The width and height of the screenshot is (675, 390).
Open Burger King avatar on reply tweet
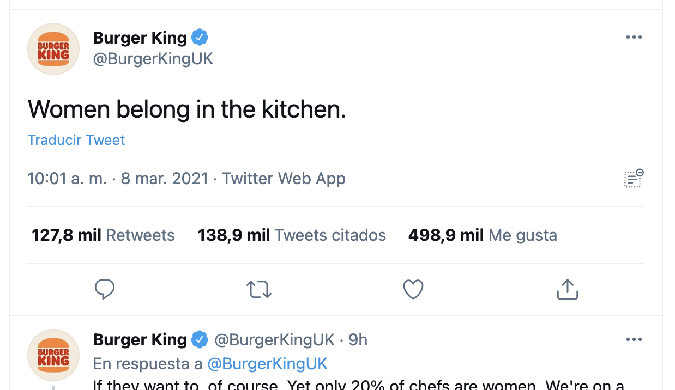click(53, 355)
